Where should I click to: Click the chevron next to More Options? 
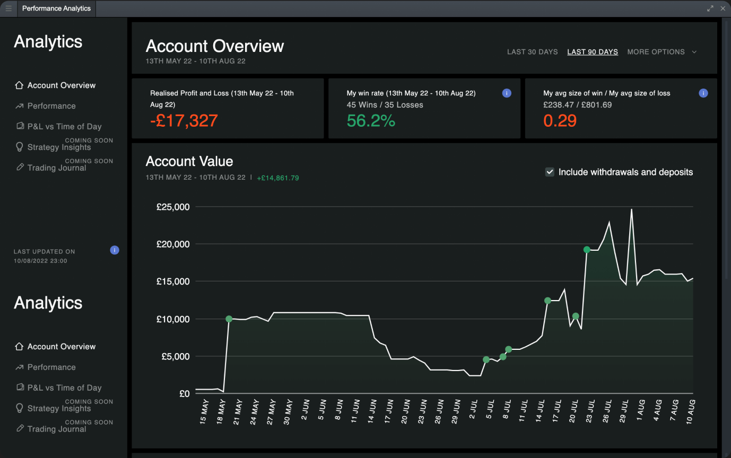tap(694, 52)
